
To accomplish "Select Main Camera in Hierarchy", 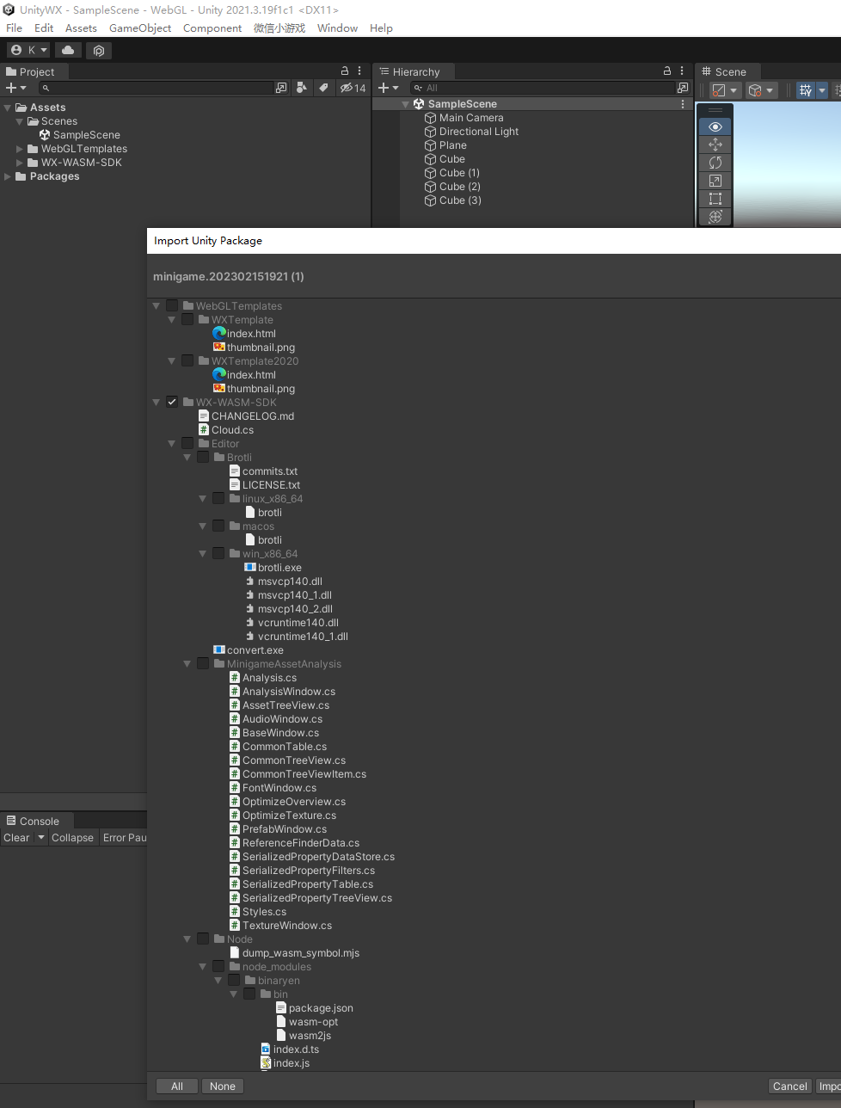I will pyautogui.click(x=471, y=118).
